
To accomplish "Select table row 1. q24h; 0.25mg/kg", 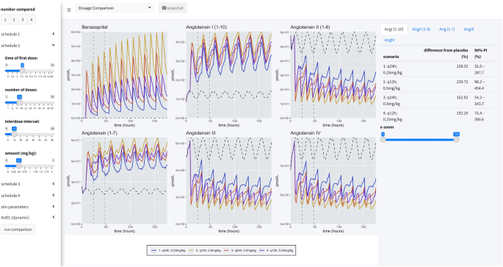I will click(x=438, y=69).
